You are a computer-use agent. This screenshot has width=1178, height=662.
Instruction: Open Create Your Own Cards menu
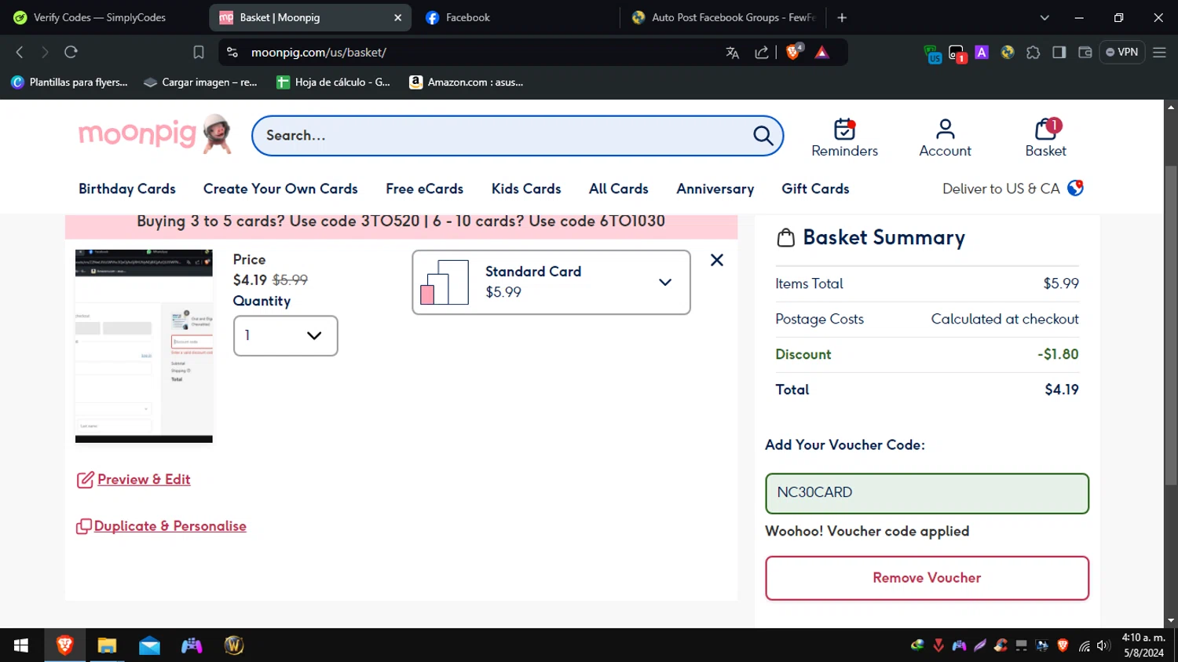pyautogui.click(x=280, y=188)
